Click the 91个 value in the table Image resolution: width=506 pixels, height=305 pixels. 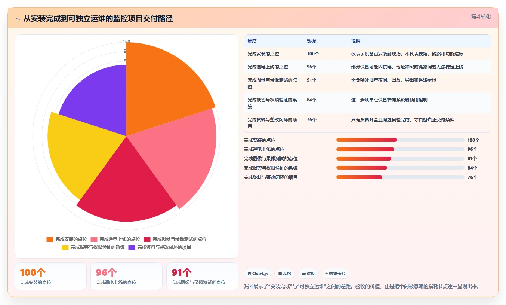312,80
